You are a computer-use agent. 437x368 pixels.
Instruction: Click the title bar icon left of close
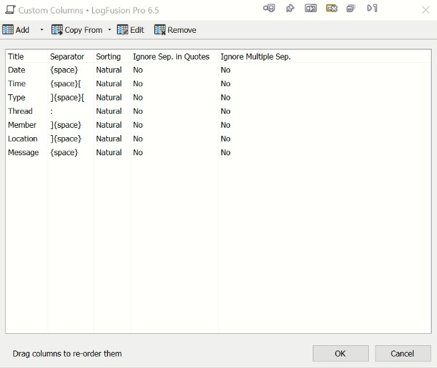coord(372,9)
